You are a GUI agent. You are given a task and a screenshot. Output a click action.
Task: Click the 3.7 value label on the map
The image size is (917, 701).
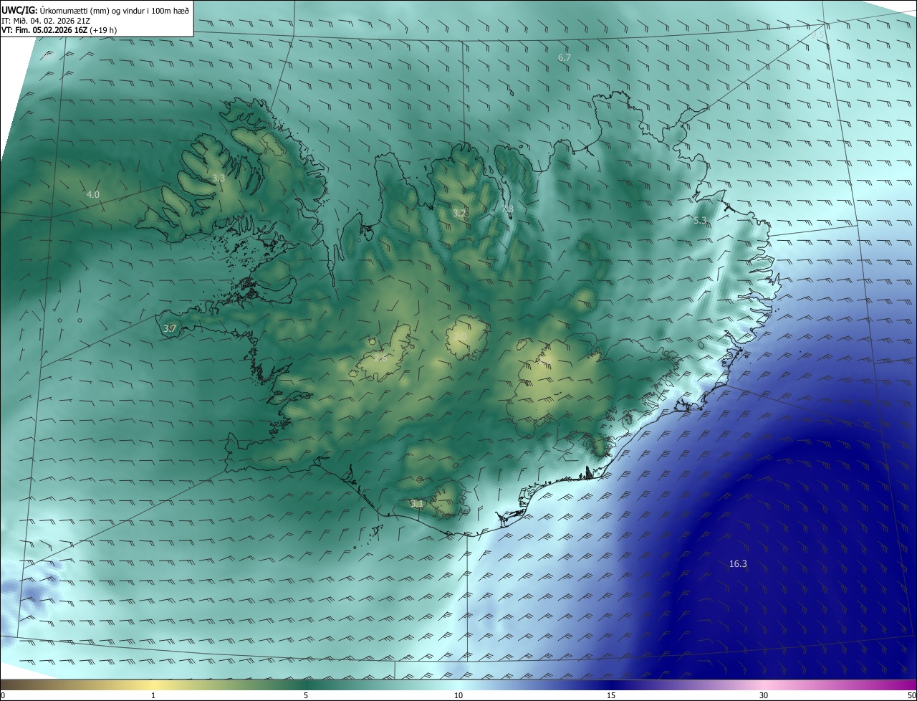pos(170,328)
